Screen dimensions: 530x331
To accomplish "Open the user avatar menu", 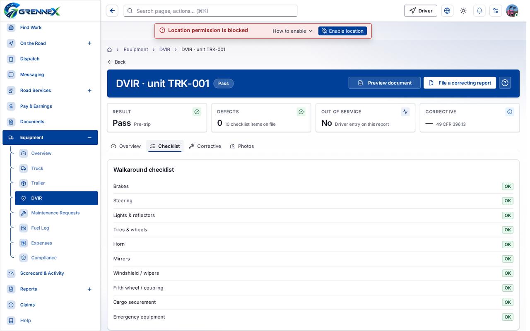I will pos(512,11).
